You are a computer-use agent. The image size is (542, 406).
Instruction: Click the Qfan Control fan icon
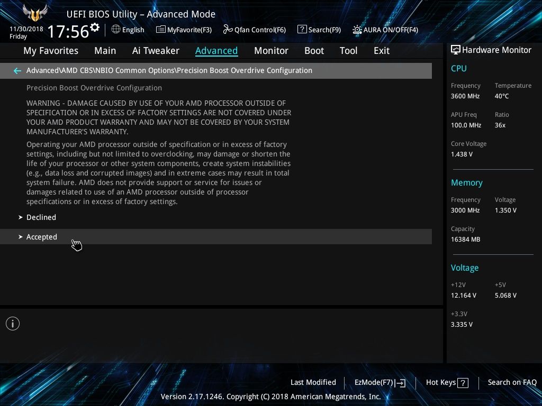pos(228,30)
